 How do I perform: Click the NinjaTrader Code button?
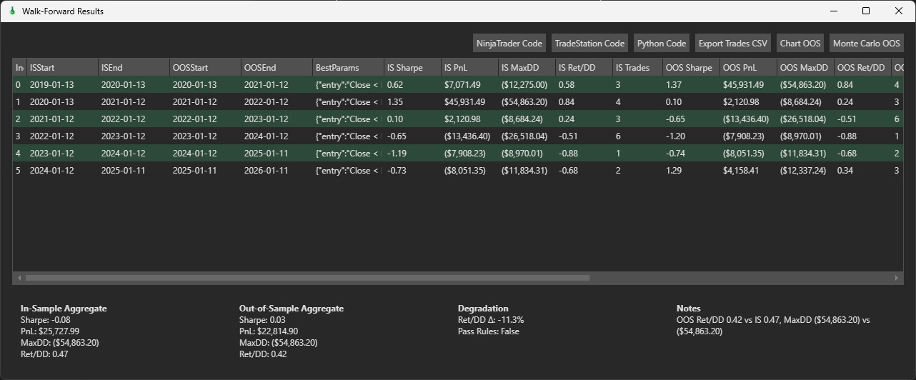pos(509,43)
